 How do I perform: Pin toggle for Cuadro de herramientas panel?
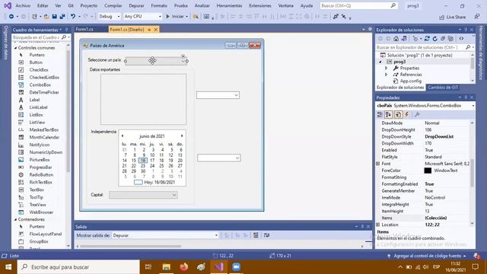pos(66,30)
